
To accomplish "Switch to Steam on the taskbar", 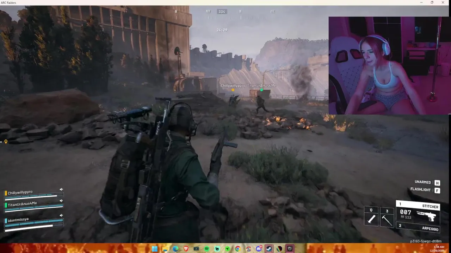I will 269,249.
